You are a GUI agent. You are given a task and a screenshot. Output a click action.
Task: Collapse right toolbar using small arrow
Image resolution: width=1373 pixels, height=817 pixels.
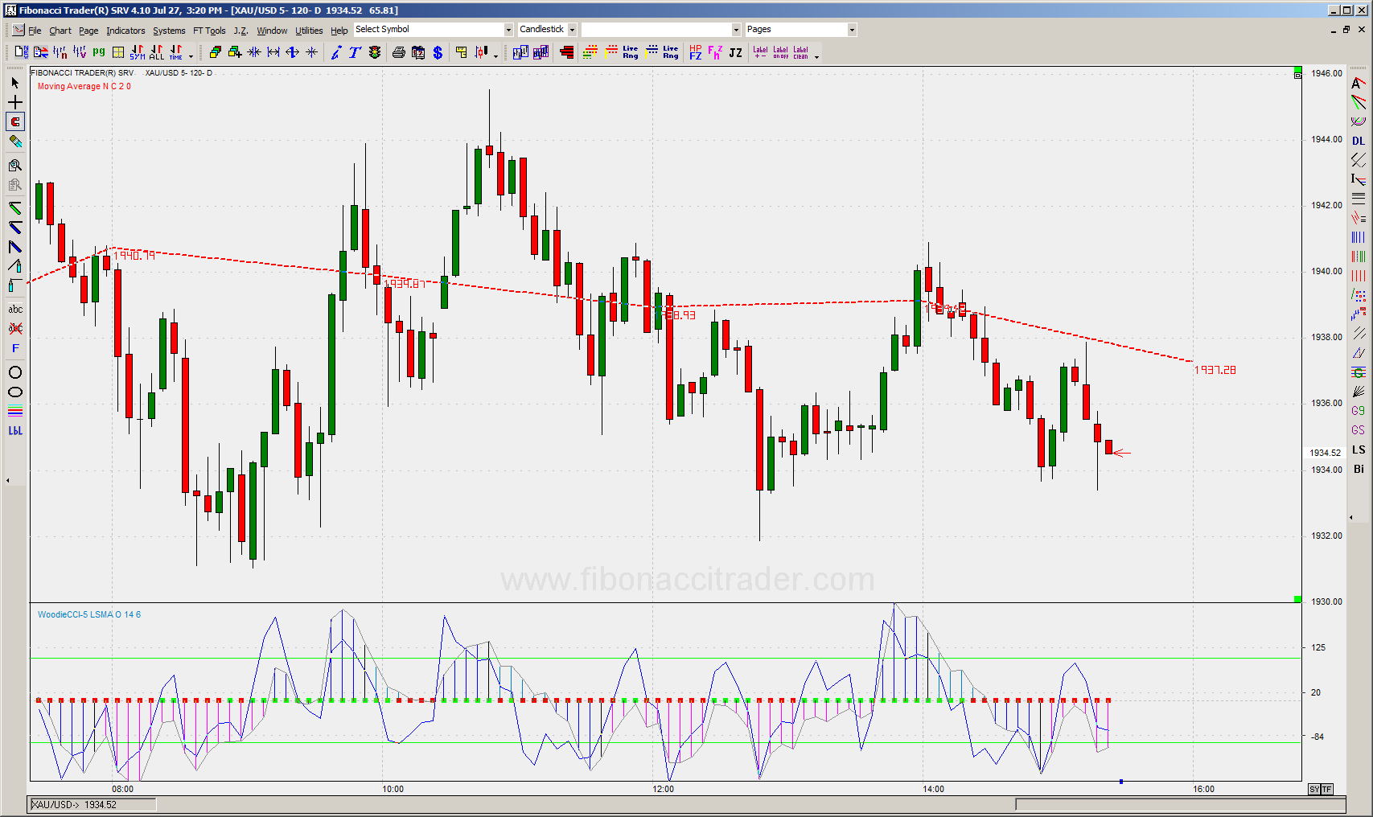(x=1351, y=517)
